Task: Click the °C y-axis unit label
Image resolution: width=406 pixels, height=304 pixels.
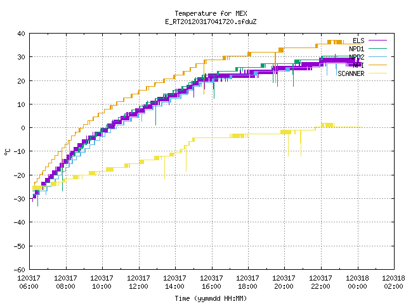Action: click(7, 152)
